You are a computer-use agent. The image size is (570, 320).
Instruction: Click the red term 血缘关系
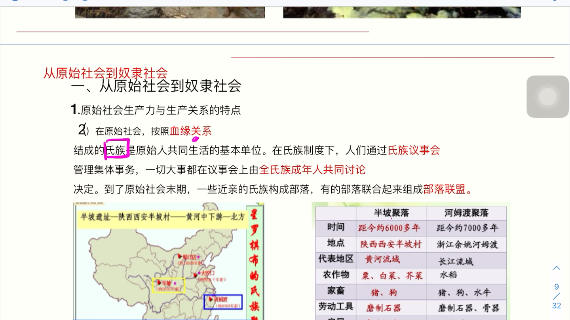click(191, 131)
